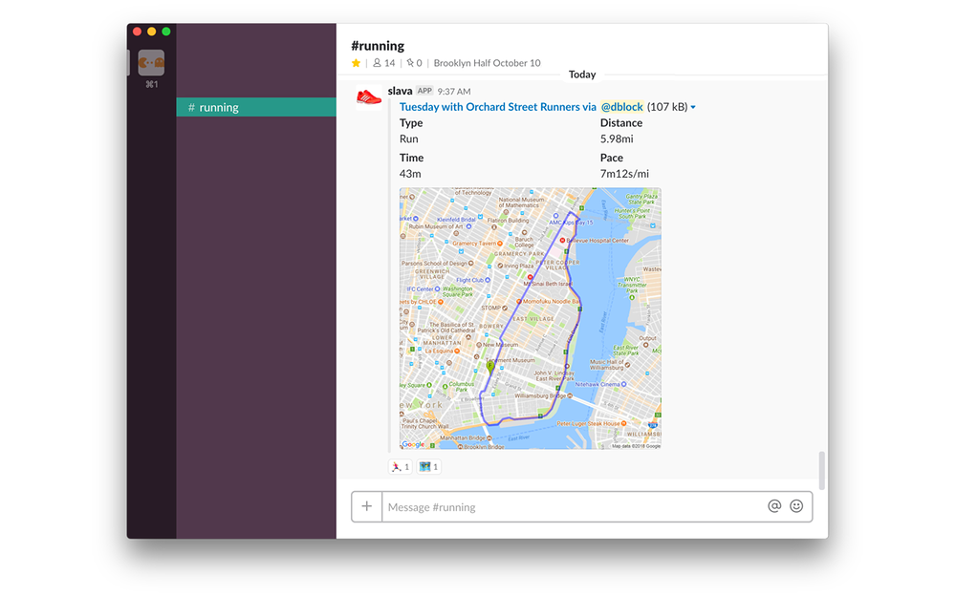The image size is (956, 597).
Task: Select the running channel in sidebar
Action: [256, 107]
